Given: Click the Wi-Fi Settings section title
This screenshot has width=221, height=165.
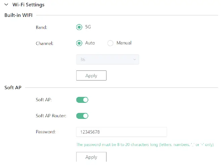Looking at the screenshot, I should 28,5.
